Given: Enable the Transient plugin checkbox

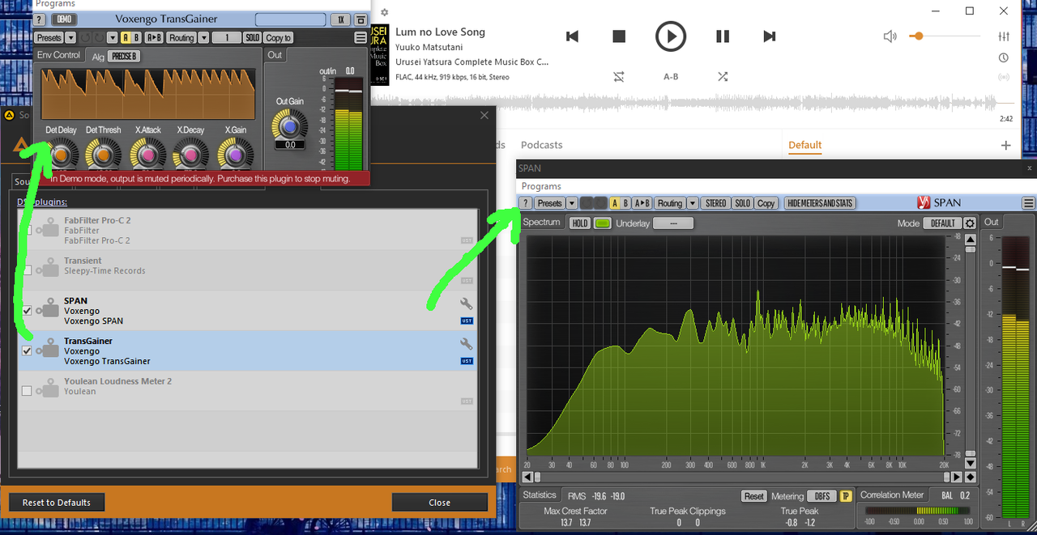Looking at the screenshot, I should 27,270.
